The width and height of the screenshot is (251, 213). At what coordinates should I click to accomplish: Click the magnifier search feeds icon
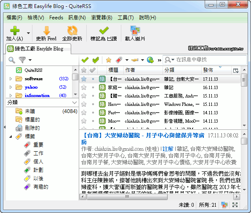tap(12, 60)
